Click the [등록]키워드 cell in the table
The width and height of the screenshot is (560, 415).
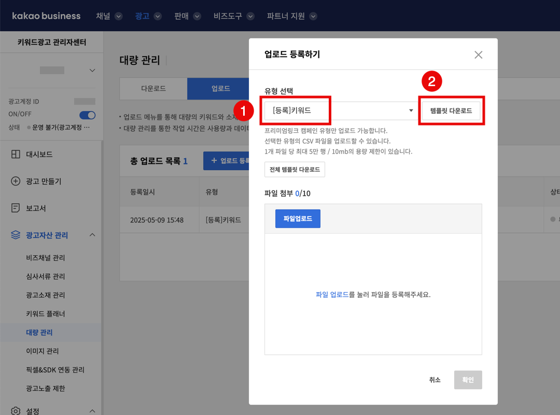coord(223,220)
